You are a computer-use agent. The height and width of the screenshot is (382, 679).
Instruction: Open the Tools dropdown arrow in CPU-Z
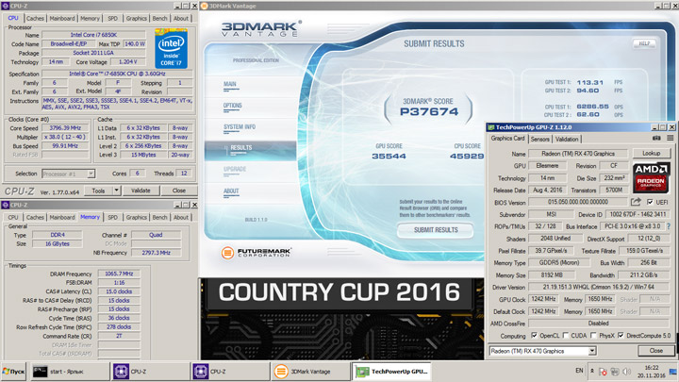[x=116, y=191]
